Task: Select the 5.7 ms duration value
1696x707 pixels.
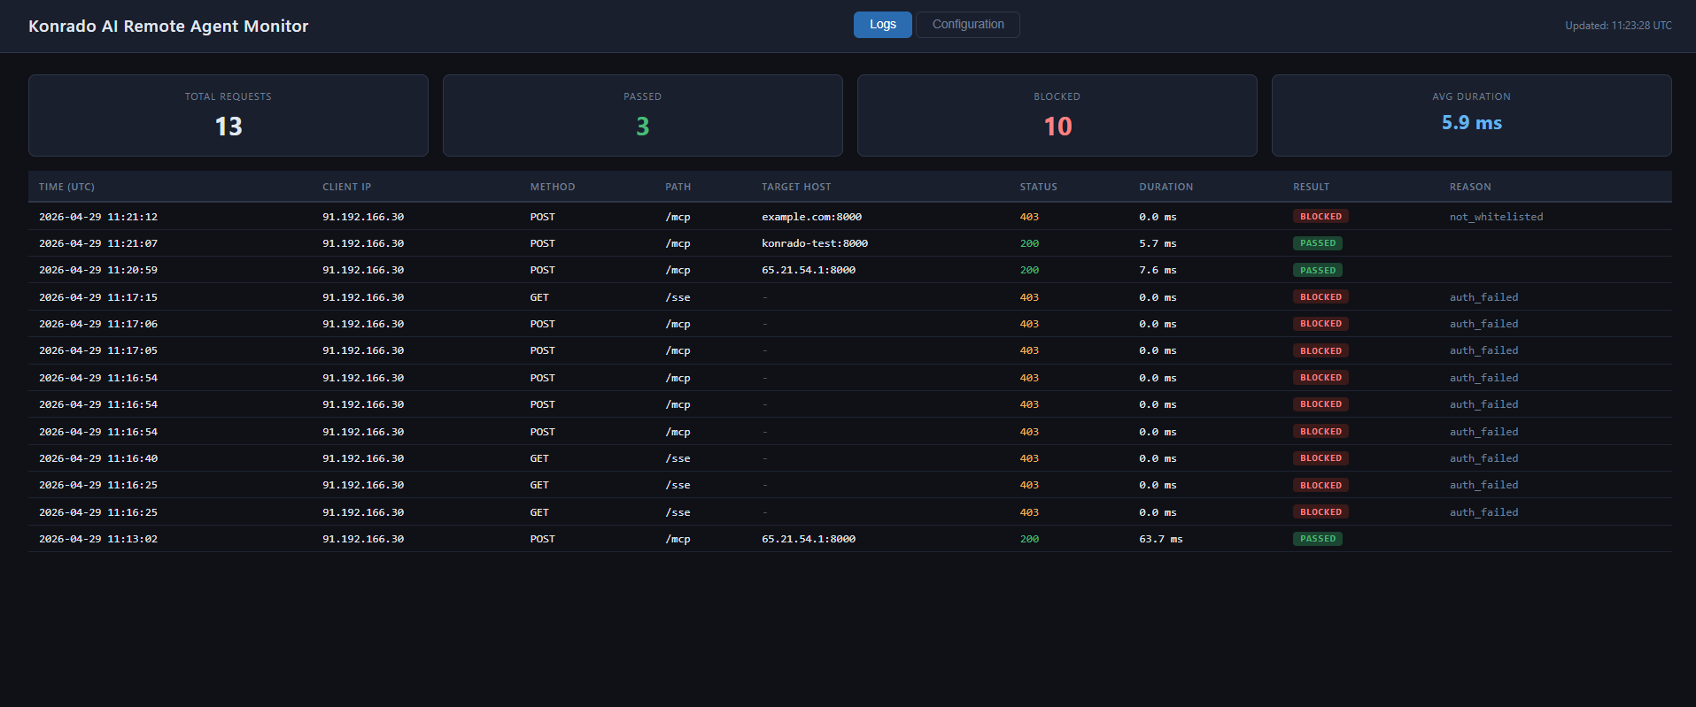Action: tap(1158, 243)
